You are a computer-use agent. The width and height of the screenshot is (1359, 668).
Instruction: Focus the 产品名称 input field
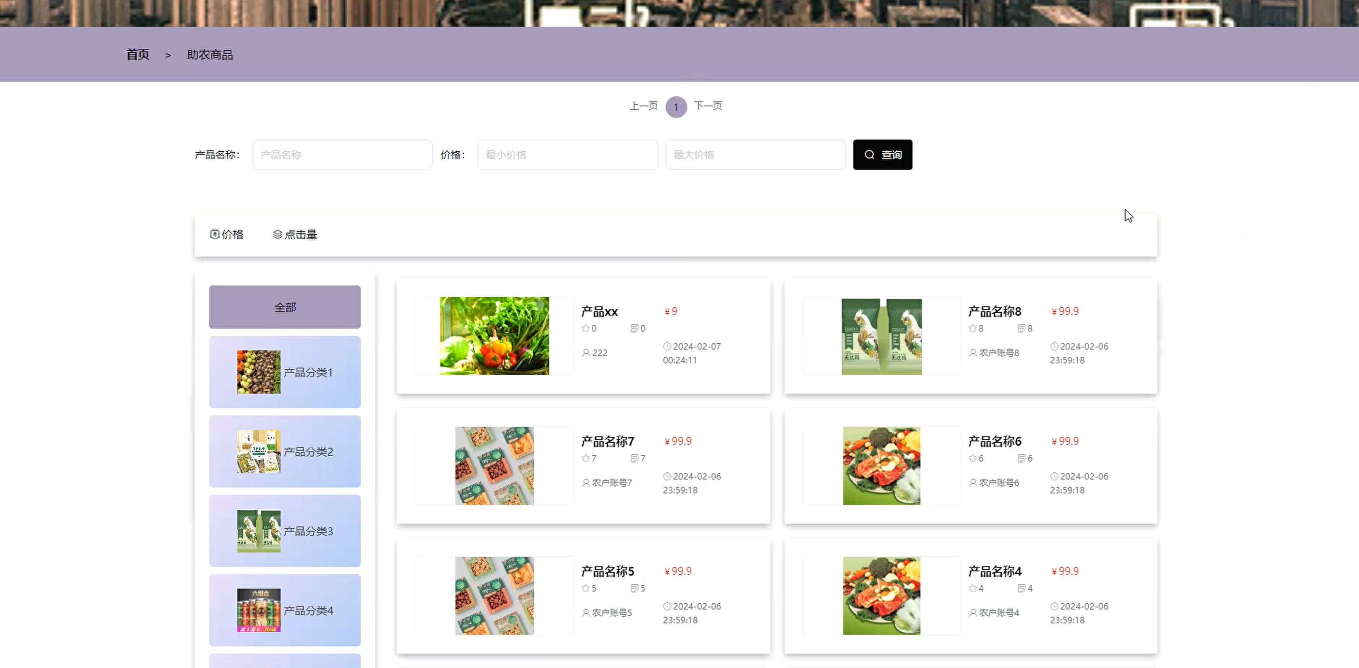coord(342,155)
